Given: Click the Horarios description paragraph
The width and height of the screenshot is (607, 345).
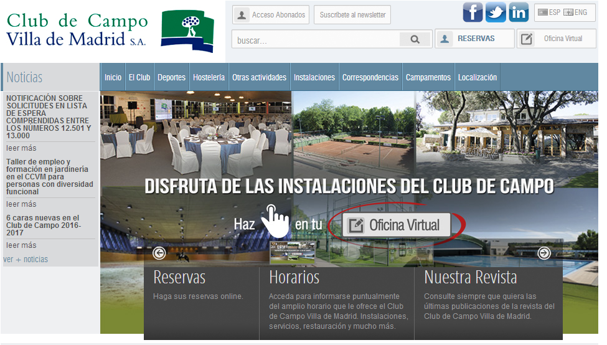Looking at the screenshot, I should tap(338, 311).
